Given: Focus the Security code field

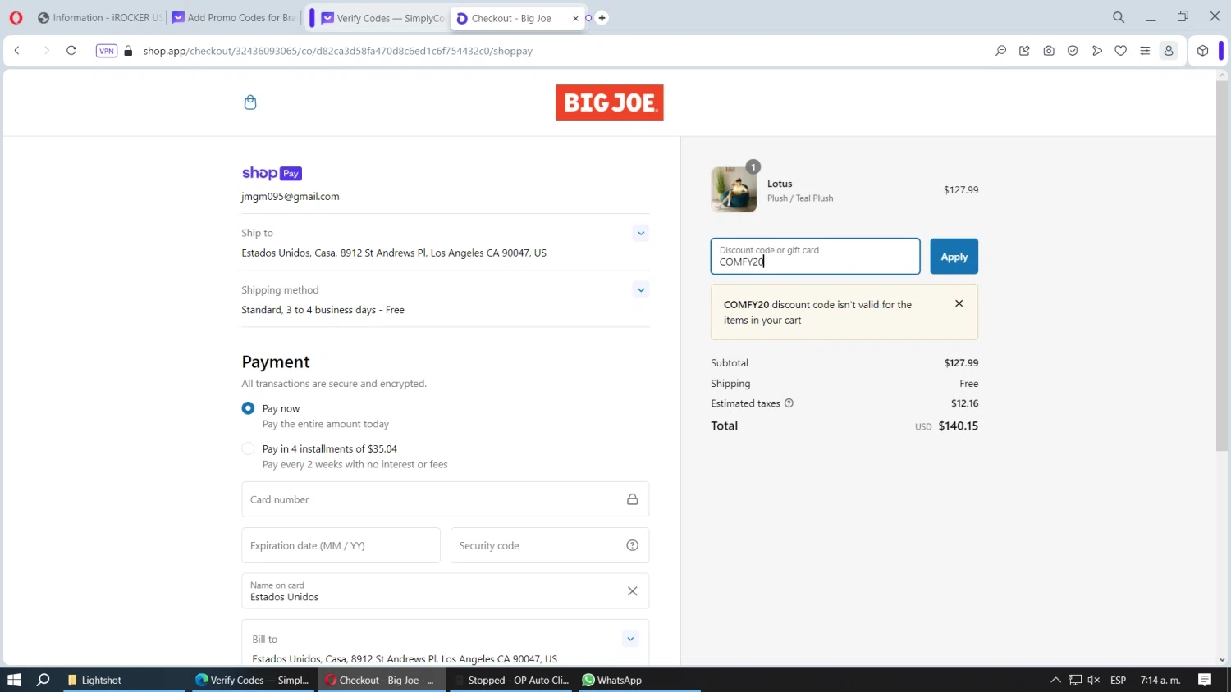Looking at the screenshot, I should tap(550, 545).
